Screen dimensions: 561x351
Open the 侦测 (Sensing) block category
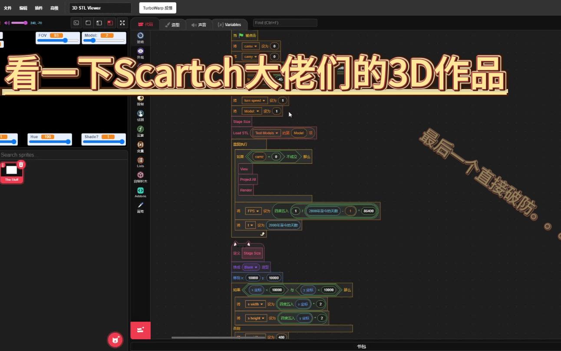click(x=140, y=116)
